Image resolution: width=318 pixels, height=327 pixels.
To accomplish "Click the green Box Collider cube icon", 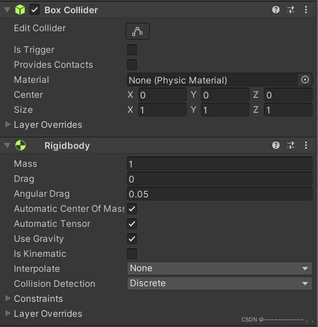I will coord(20,10).
